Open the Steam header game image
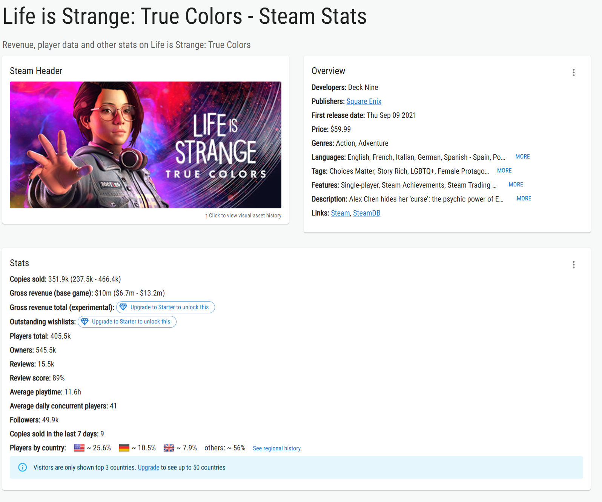The width and height of the screenshot is (602, 502). (x=146, y=145)
